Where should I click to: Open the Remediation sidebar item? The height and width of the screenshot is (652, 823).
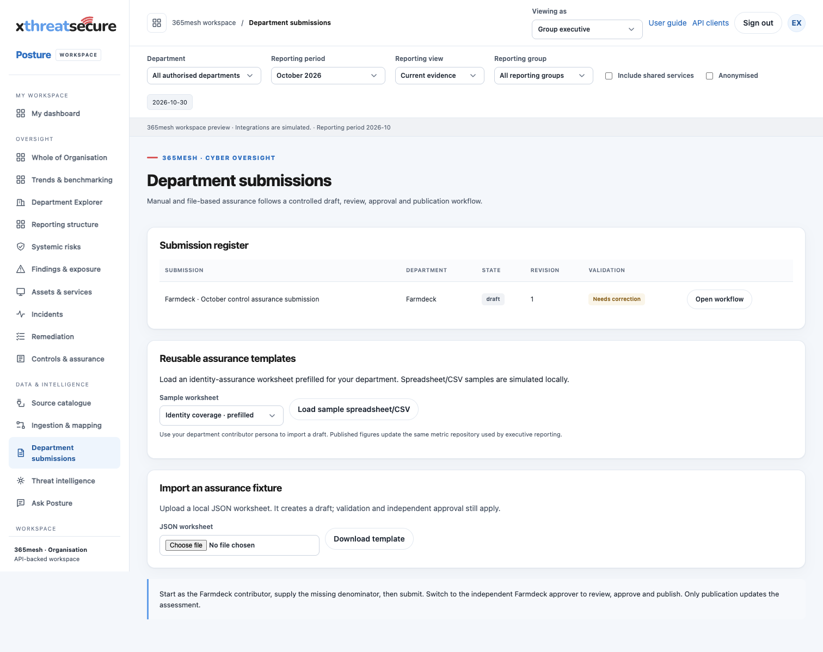point(64,336)
